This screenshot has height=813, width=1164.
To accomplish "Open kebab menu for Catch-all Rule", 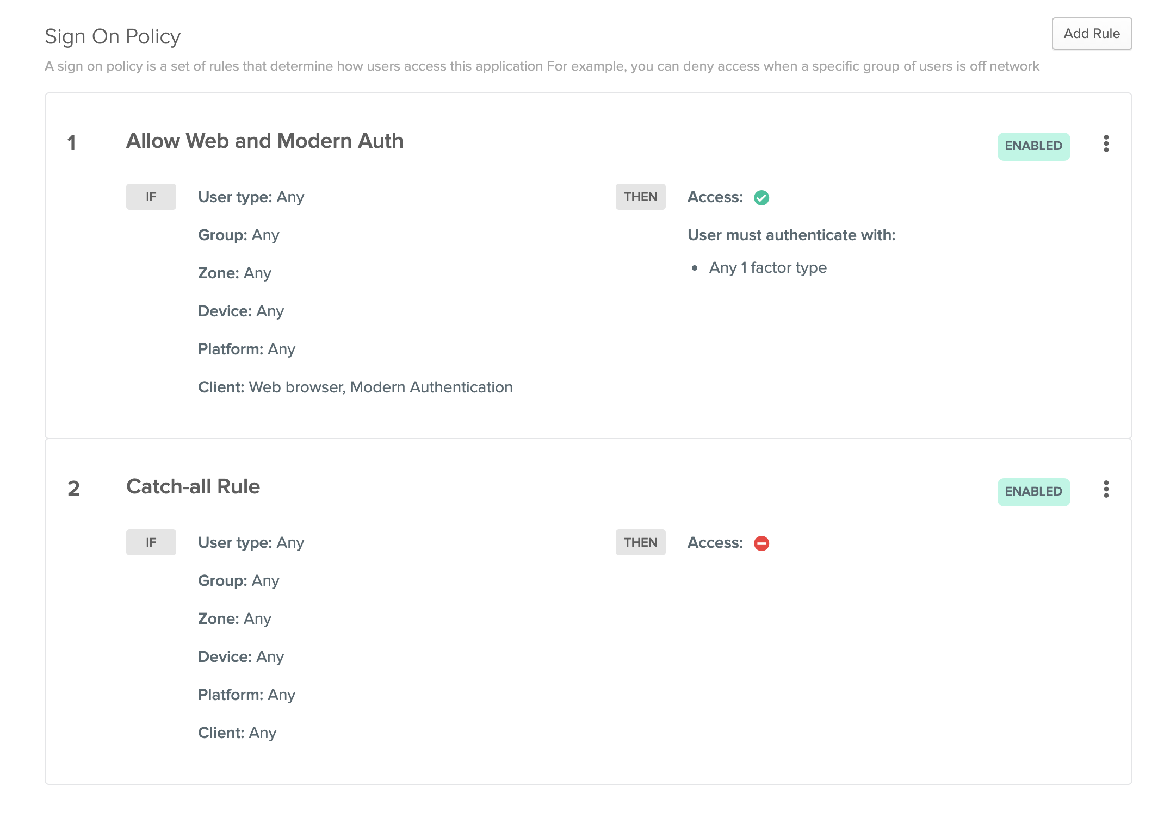I will click(x=1106, y=490).
